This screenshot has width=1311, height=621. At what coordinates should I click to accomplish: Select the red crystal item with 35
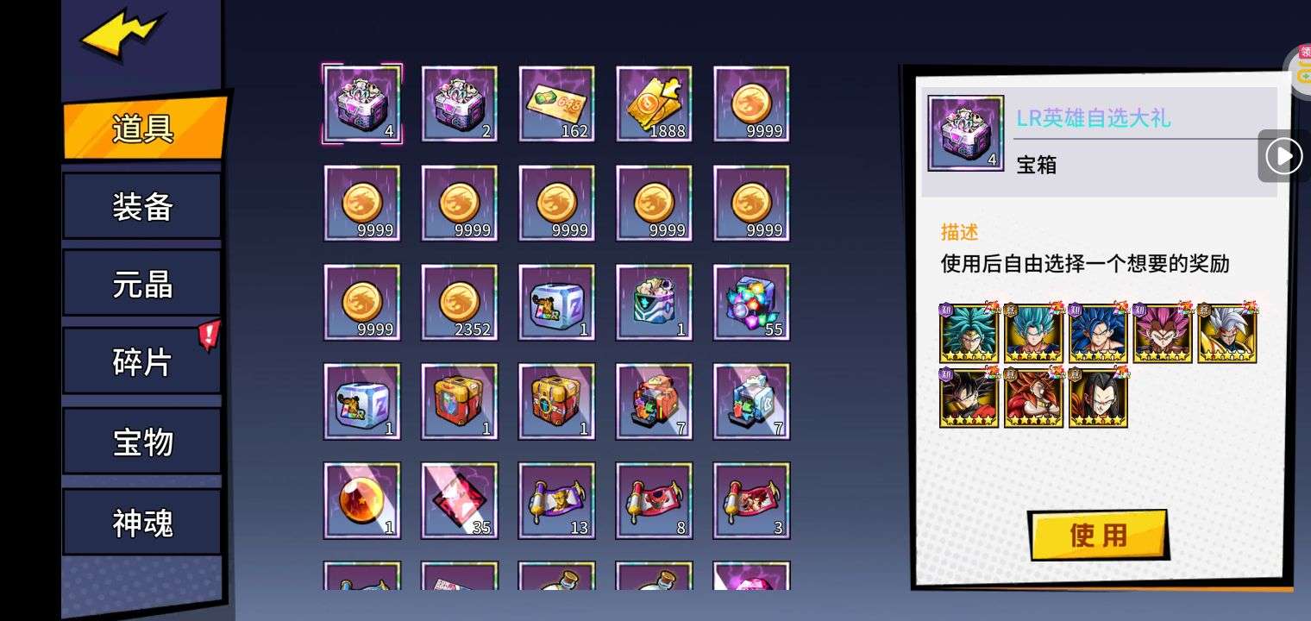point(459,501)
